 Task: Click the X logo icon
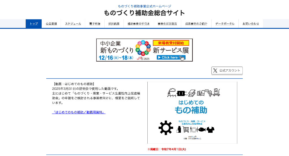coord(215,71)
